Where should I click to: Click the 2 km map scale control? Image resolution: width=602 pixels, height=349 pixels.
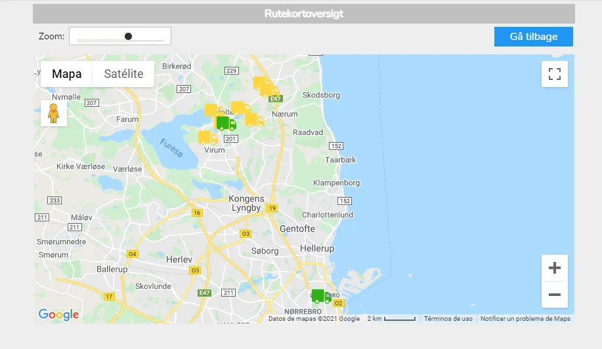pyautogui.click(x=391, y=319)
